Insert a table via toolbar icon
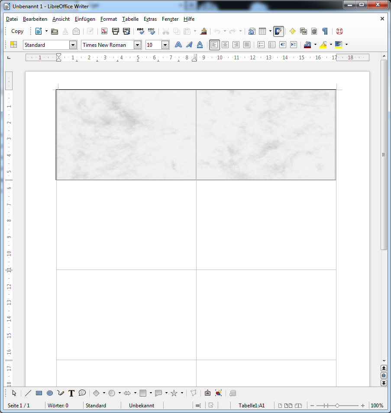The image size is (391, 413). [262, 31]
